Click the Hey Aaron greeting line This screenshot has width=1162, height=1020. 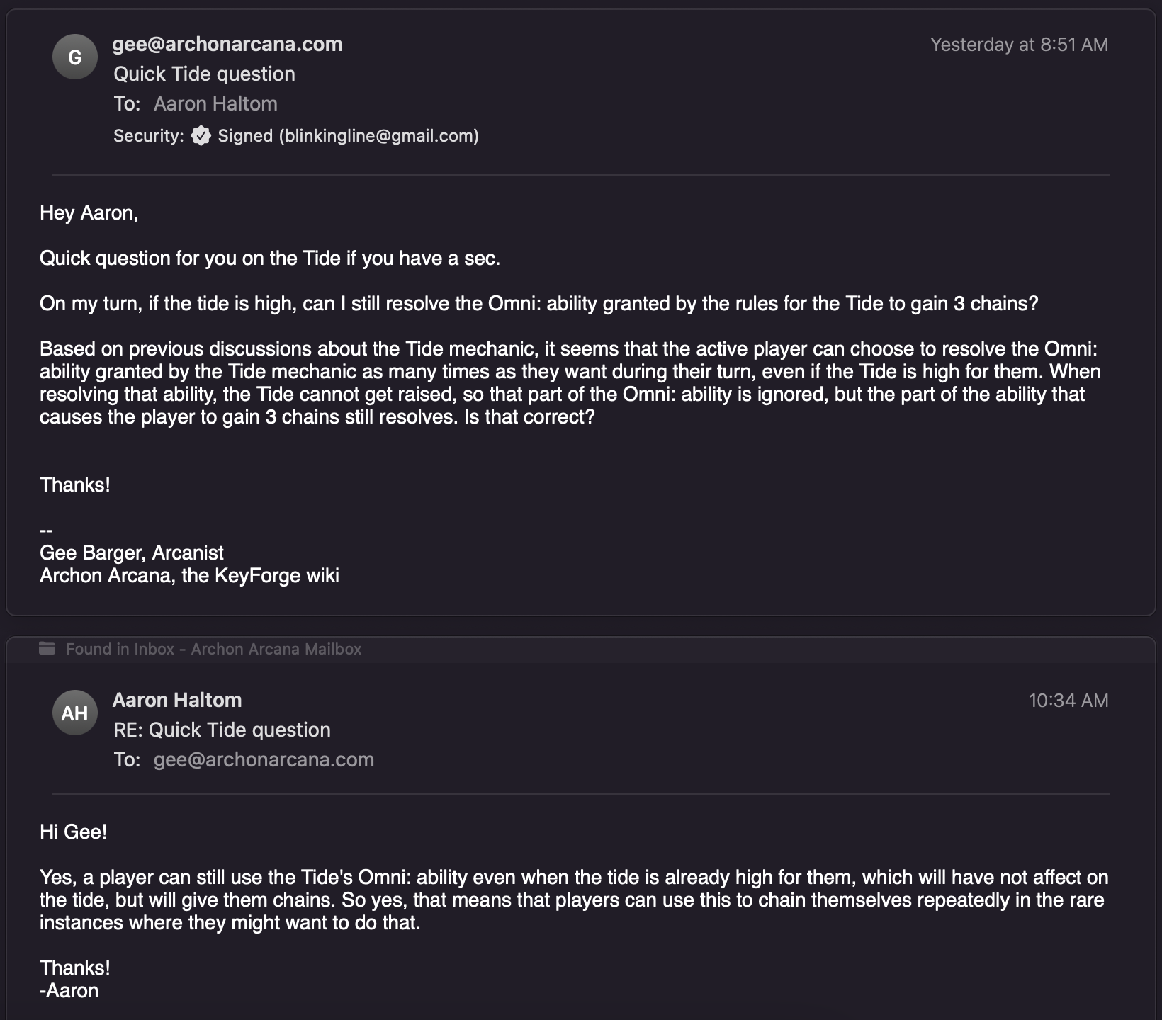[x=89, y=212]
